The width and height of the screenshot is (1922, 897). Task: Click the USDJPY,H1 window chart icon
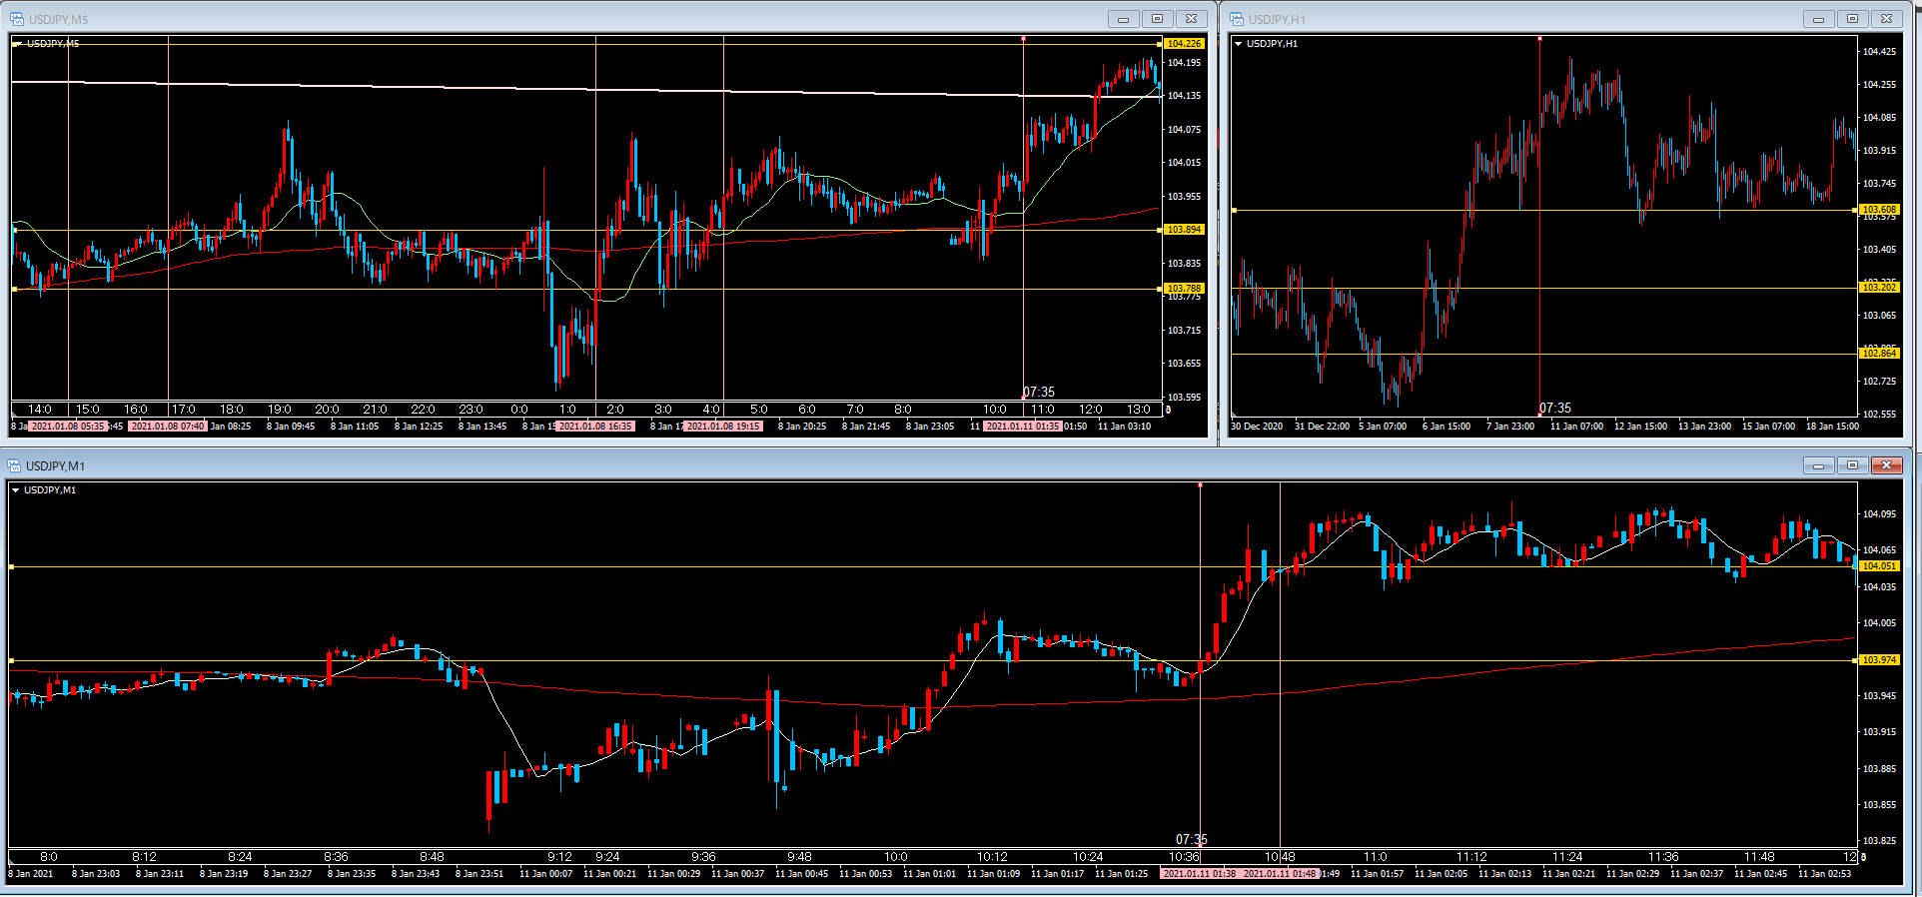coord(1237,19)
